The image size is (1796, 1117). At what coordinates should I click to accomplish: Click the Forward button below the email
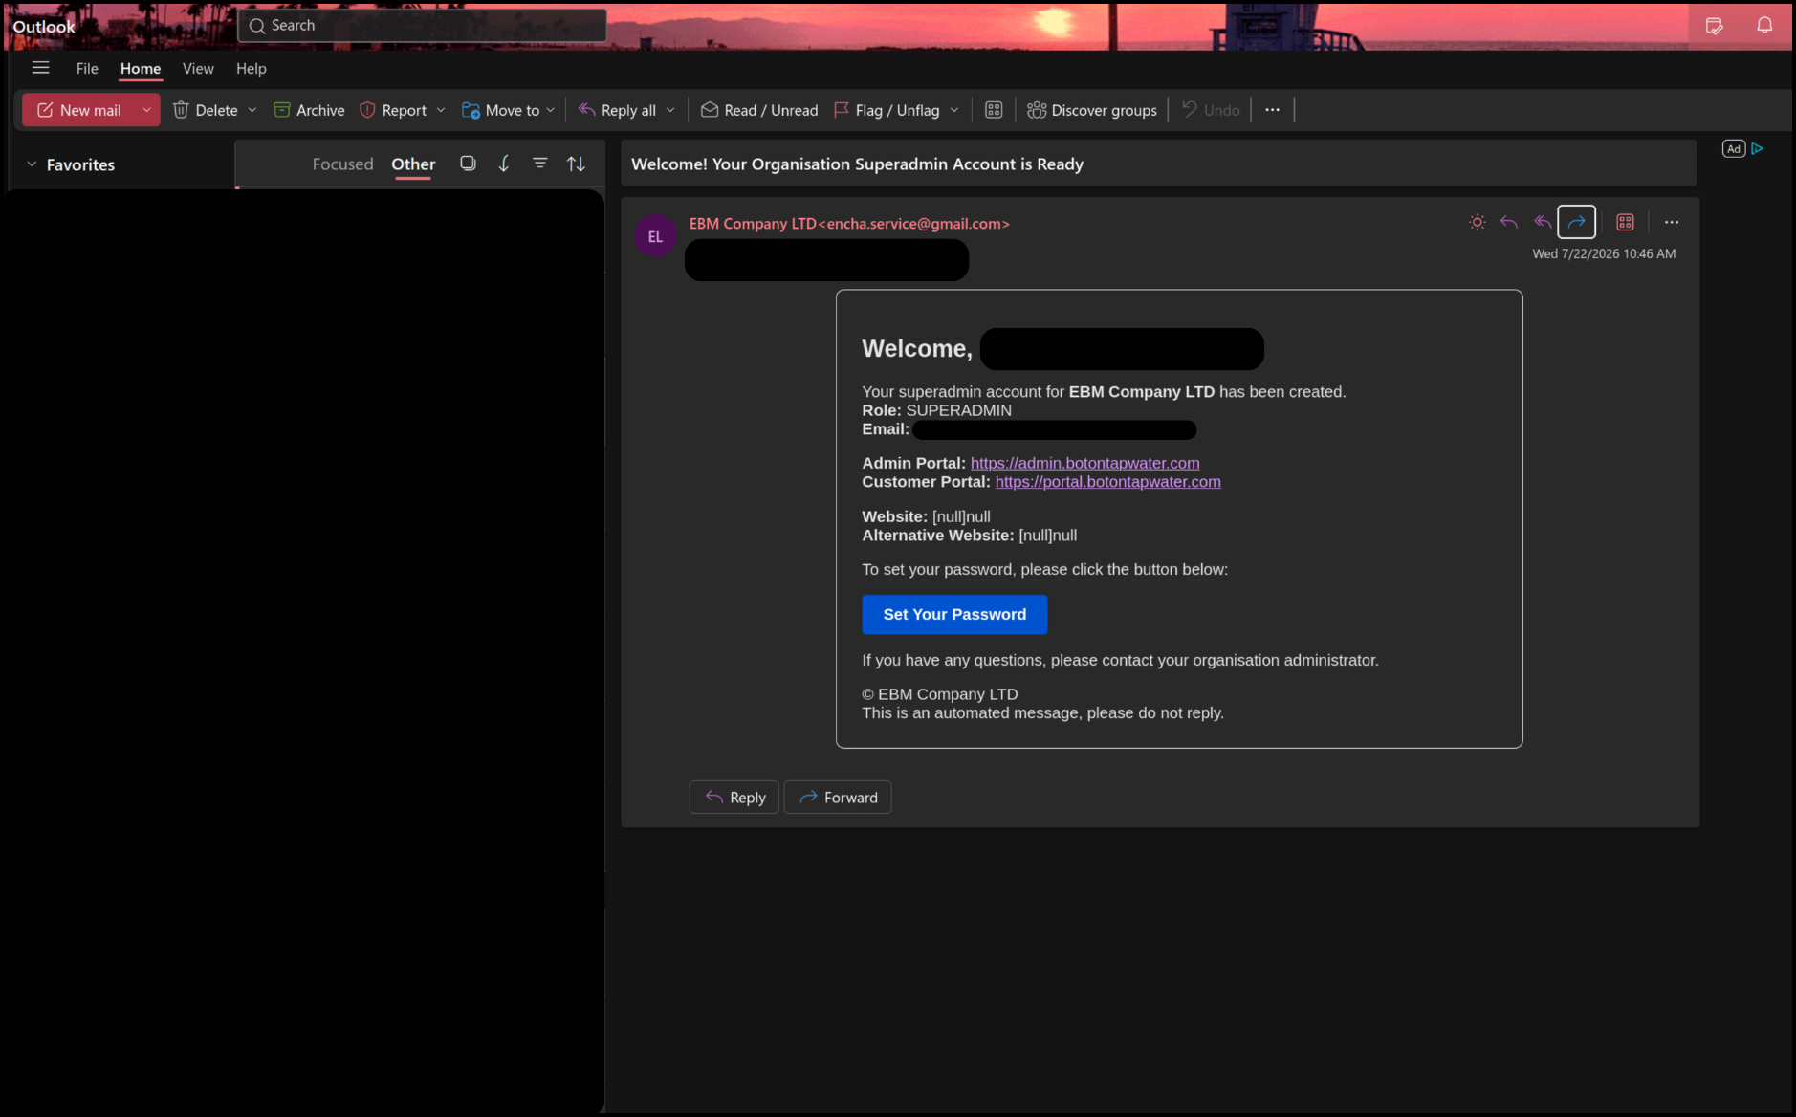coord(838,798)
